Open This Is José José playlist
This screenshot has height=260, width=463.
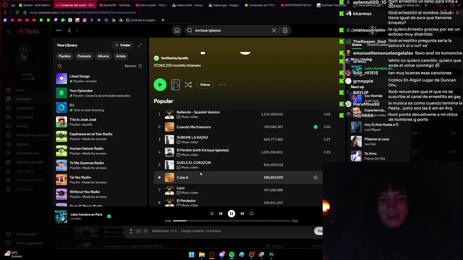point(99,122)
